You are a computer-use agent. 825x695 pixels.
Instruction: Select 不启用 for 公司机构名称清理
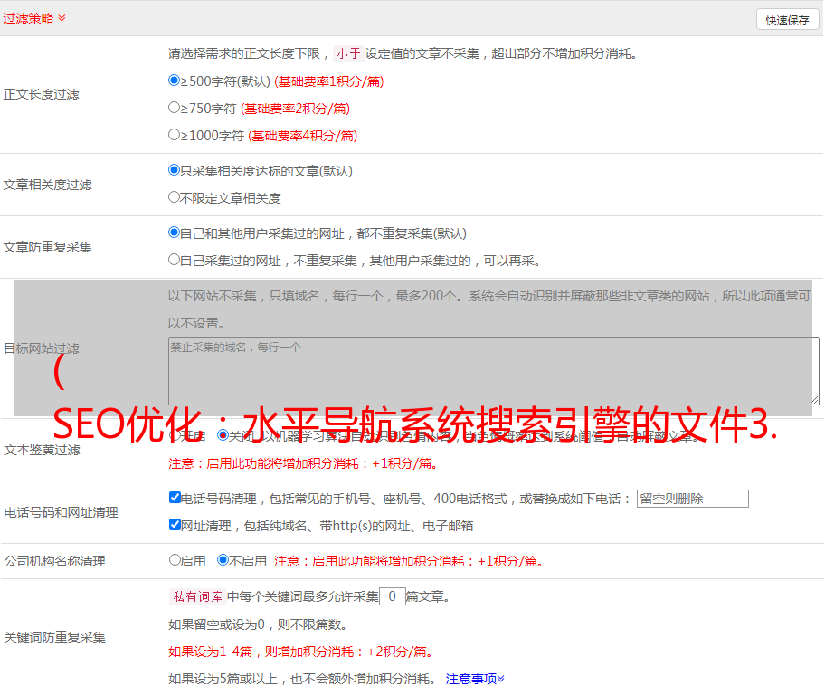pyautogui.click(x=223, y=560)
